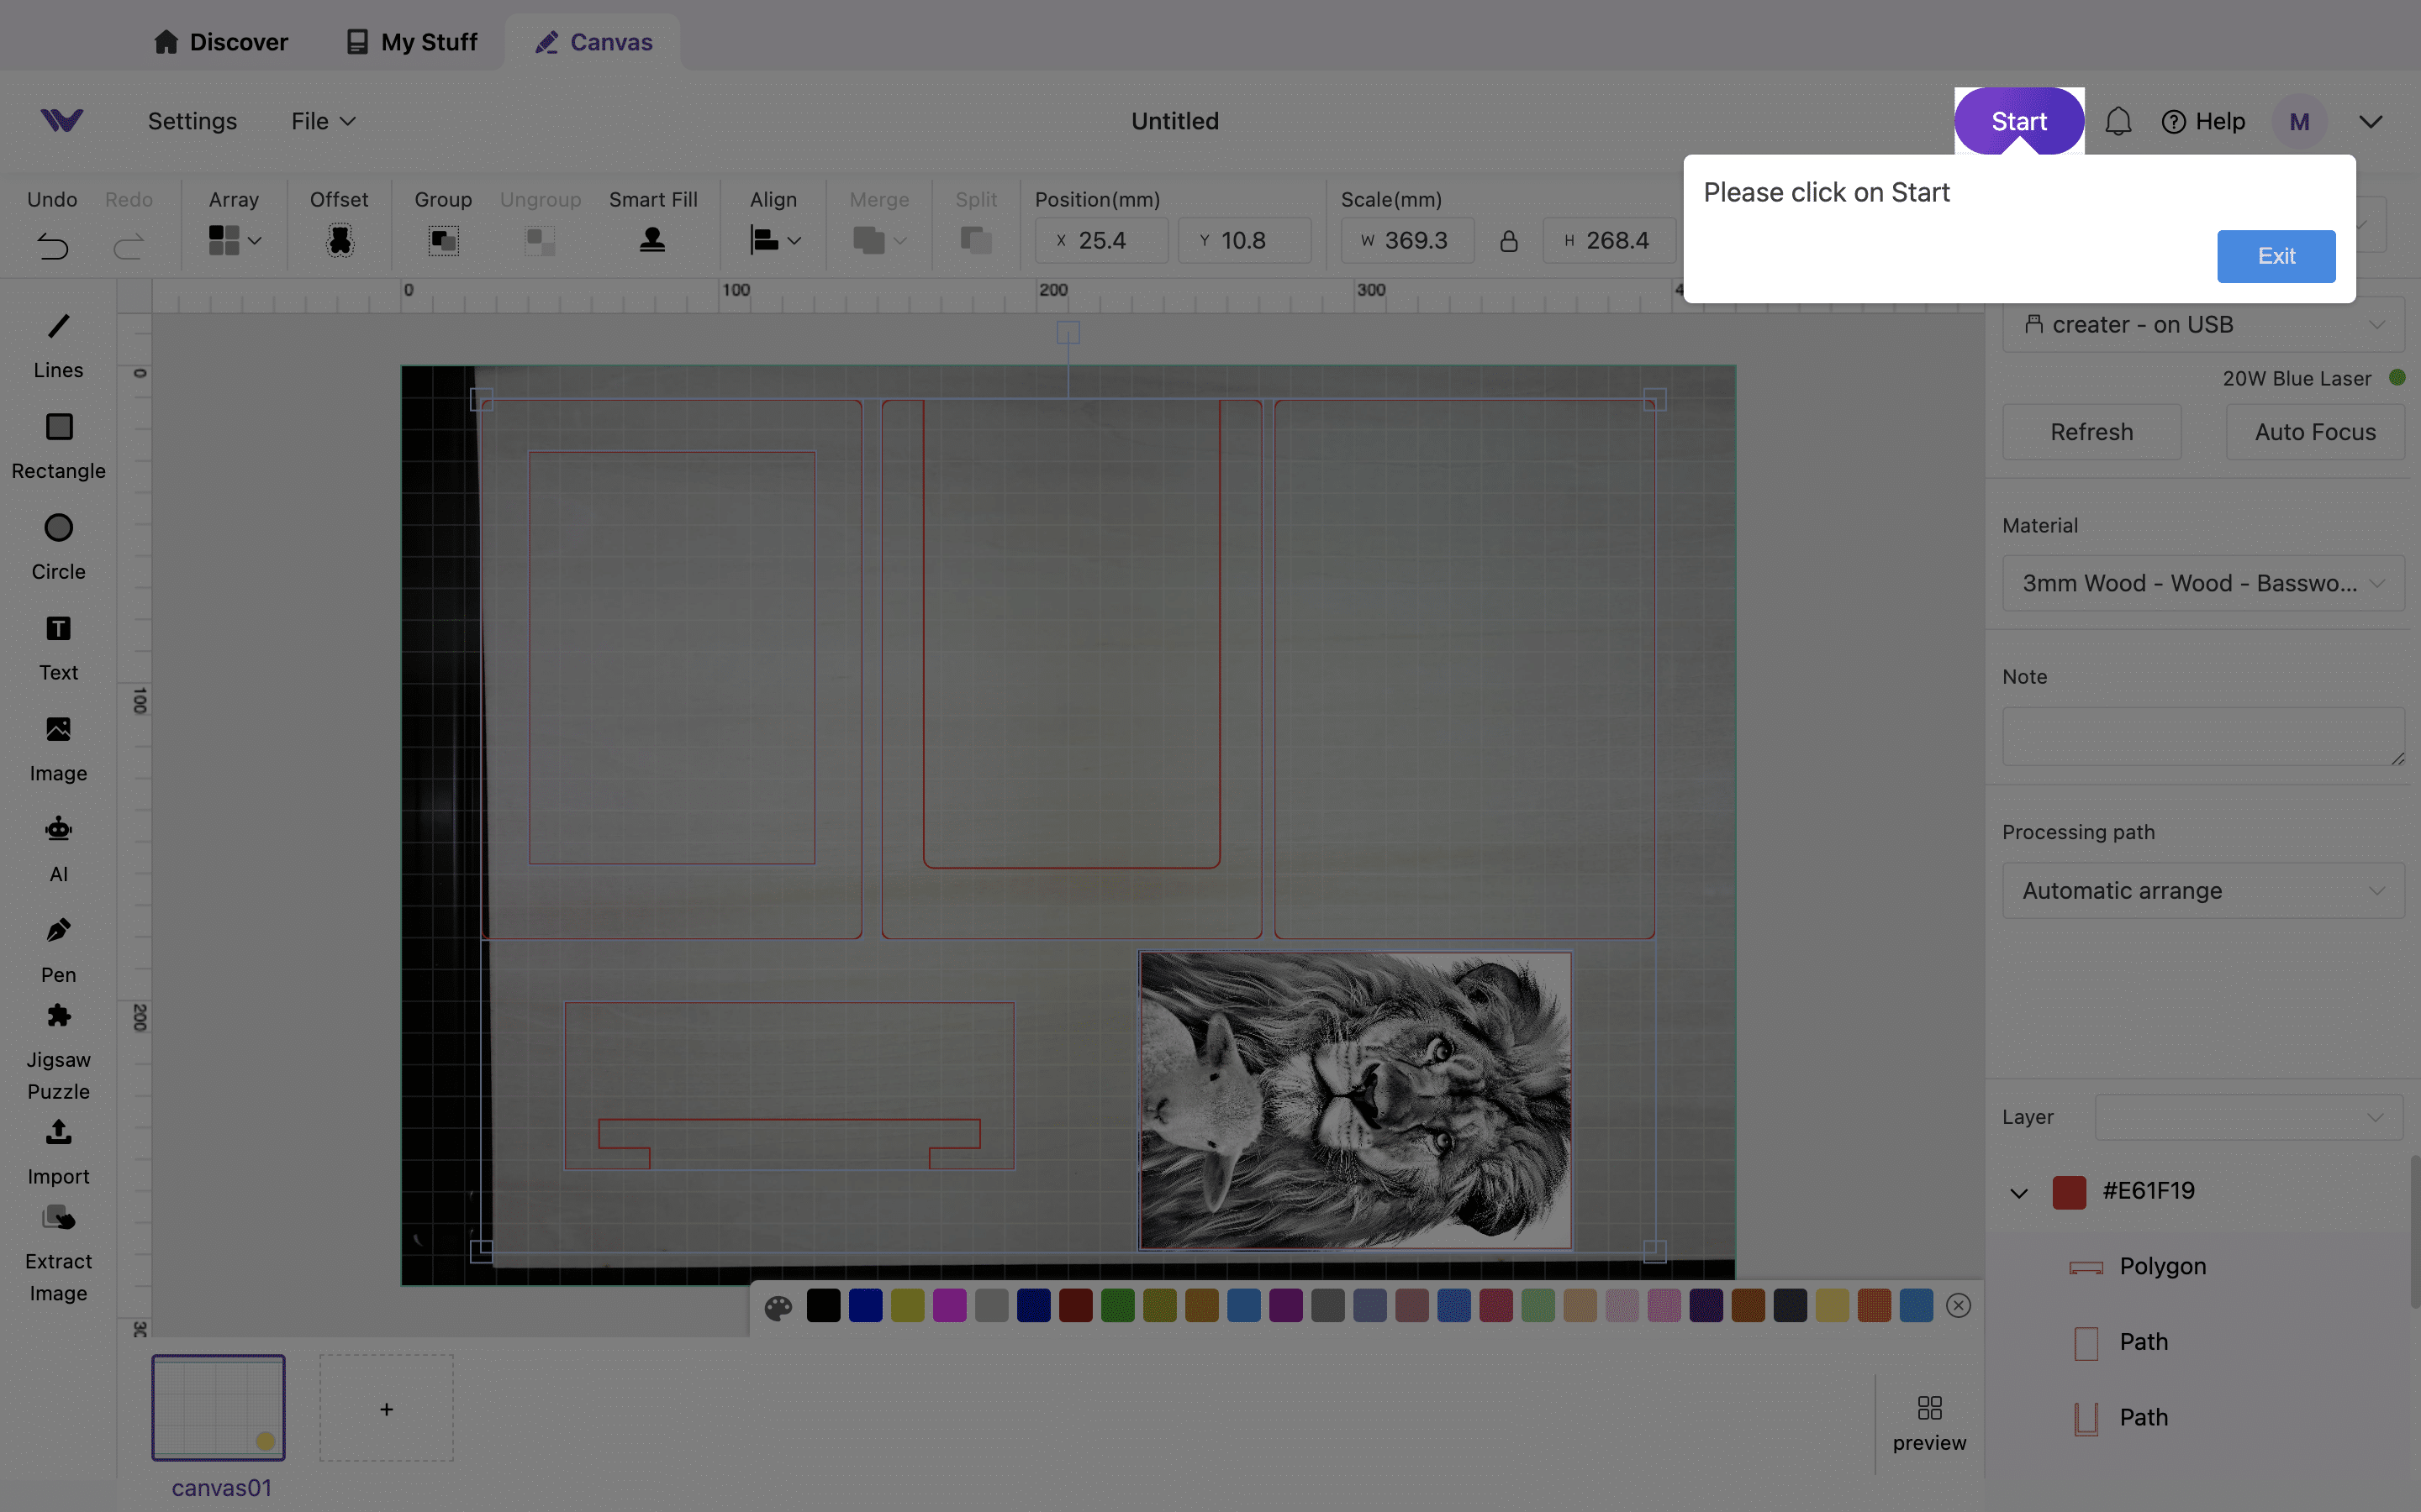Select the Jigsaw Puzzle tool

58,1018
